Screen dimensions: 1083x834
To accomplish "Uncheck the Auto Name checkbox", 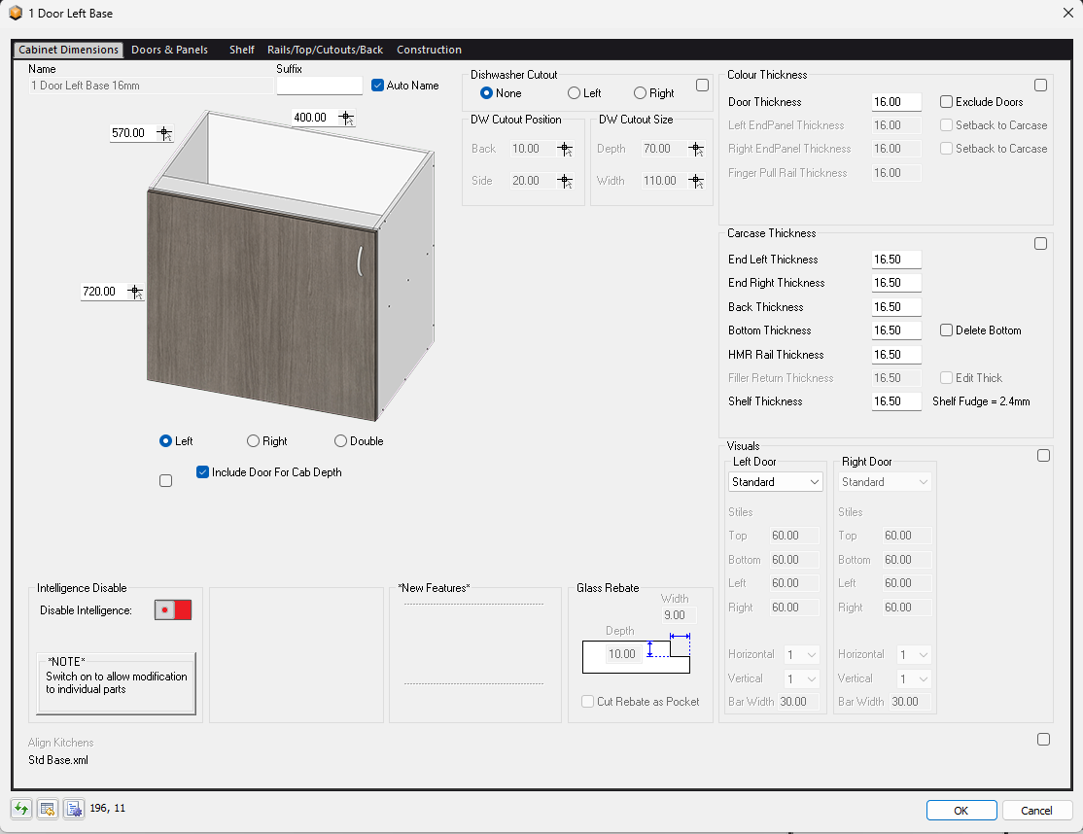I will tap(378, 86).
